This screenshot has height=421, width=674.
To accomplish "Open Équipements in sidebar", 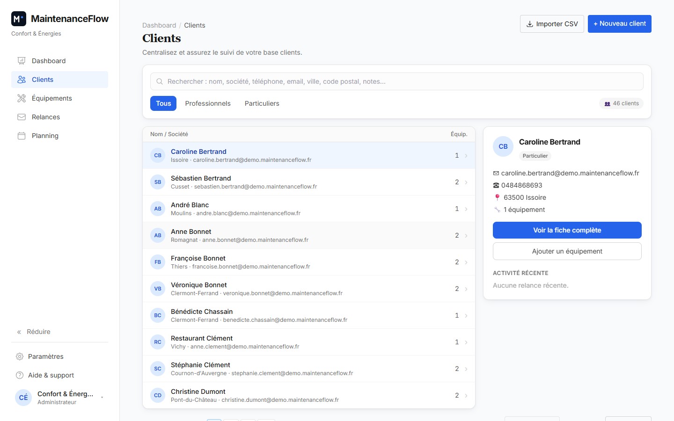I will [x=59, y=98].
